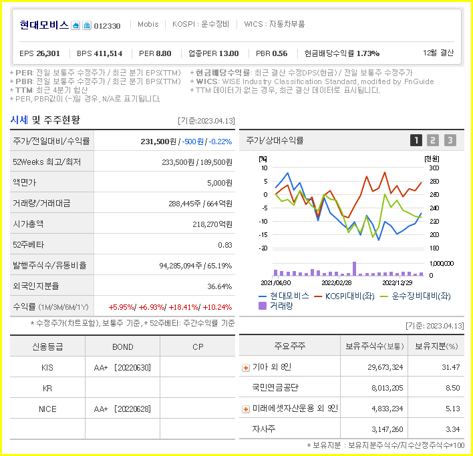Click the +5.95% one-month return
Viewport: 473px width, 456px height.
[x=122, y=307]
